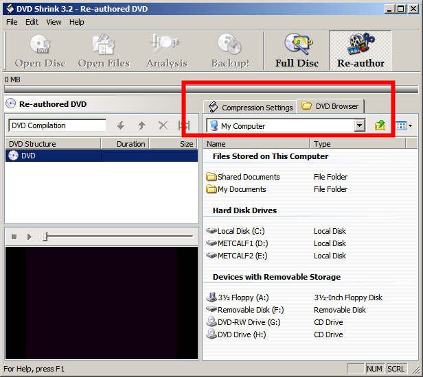This screenshot has width=423, height=377.
Task: Click the Re-authored DVD disc icon
Action: pyautogui.click(x=11, y=104)
